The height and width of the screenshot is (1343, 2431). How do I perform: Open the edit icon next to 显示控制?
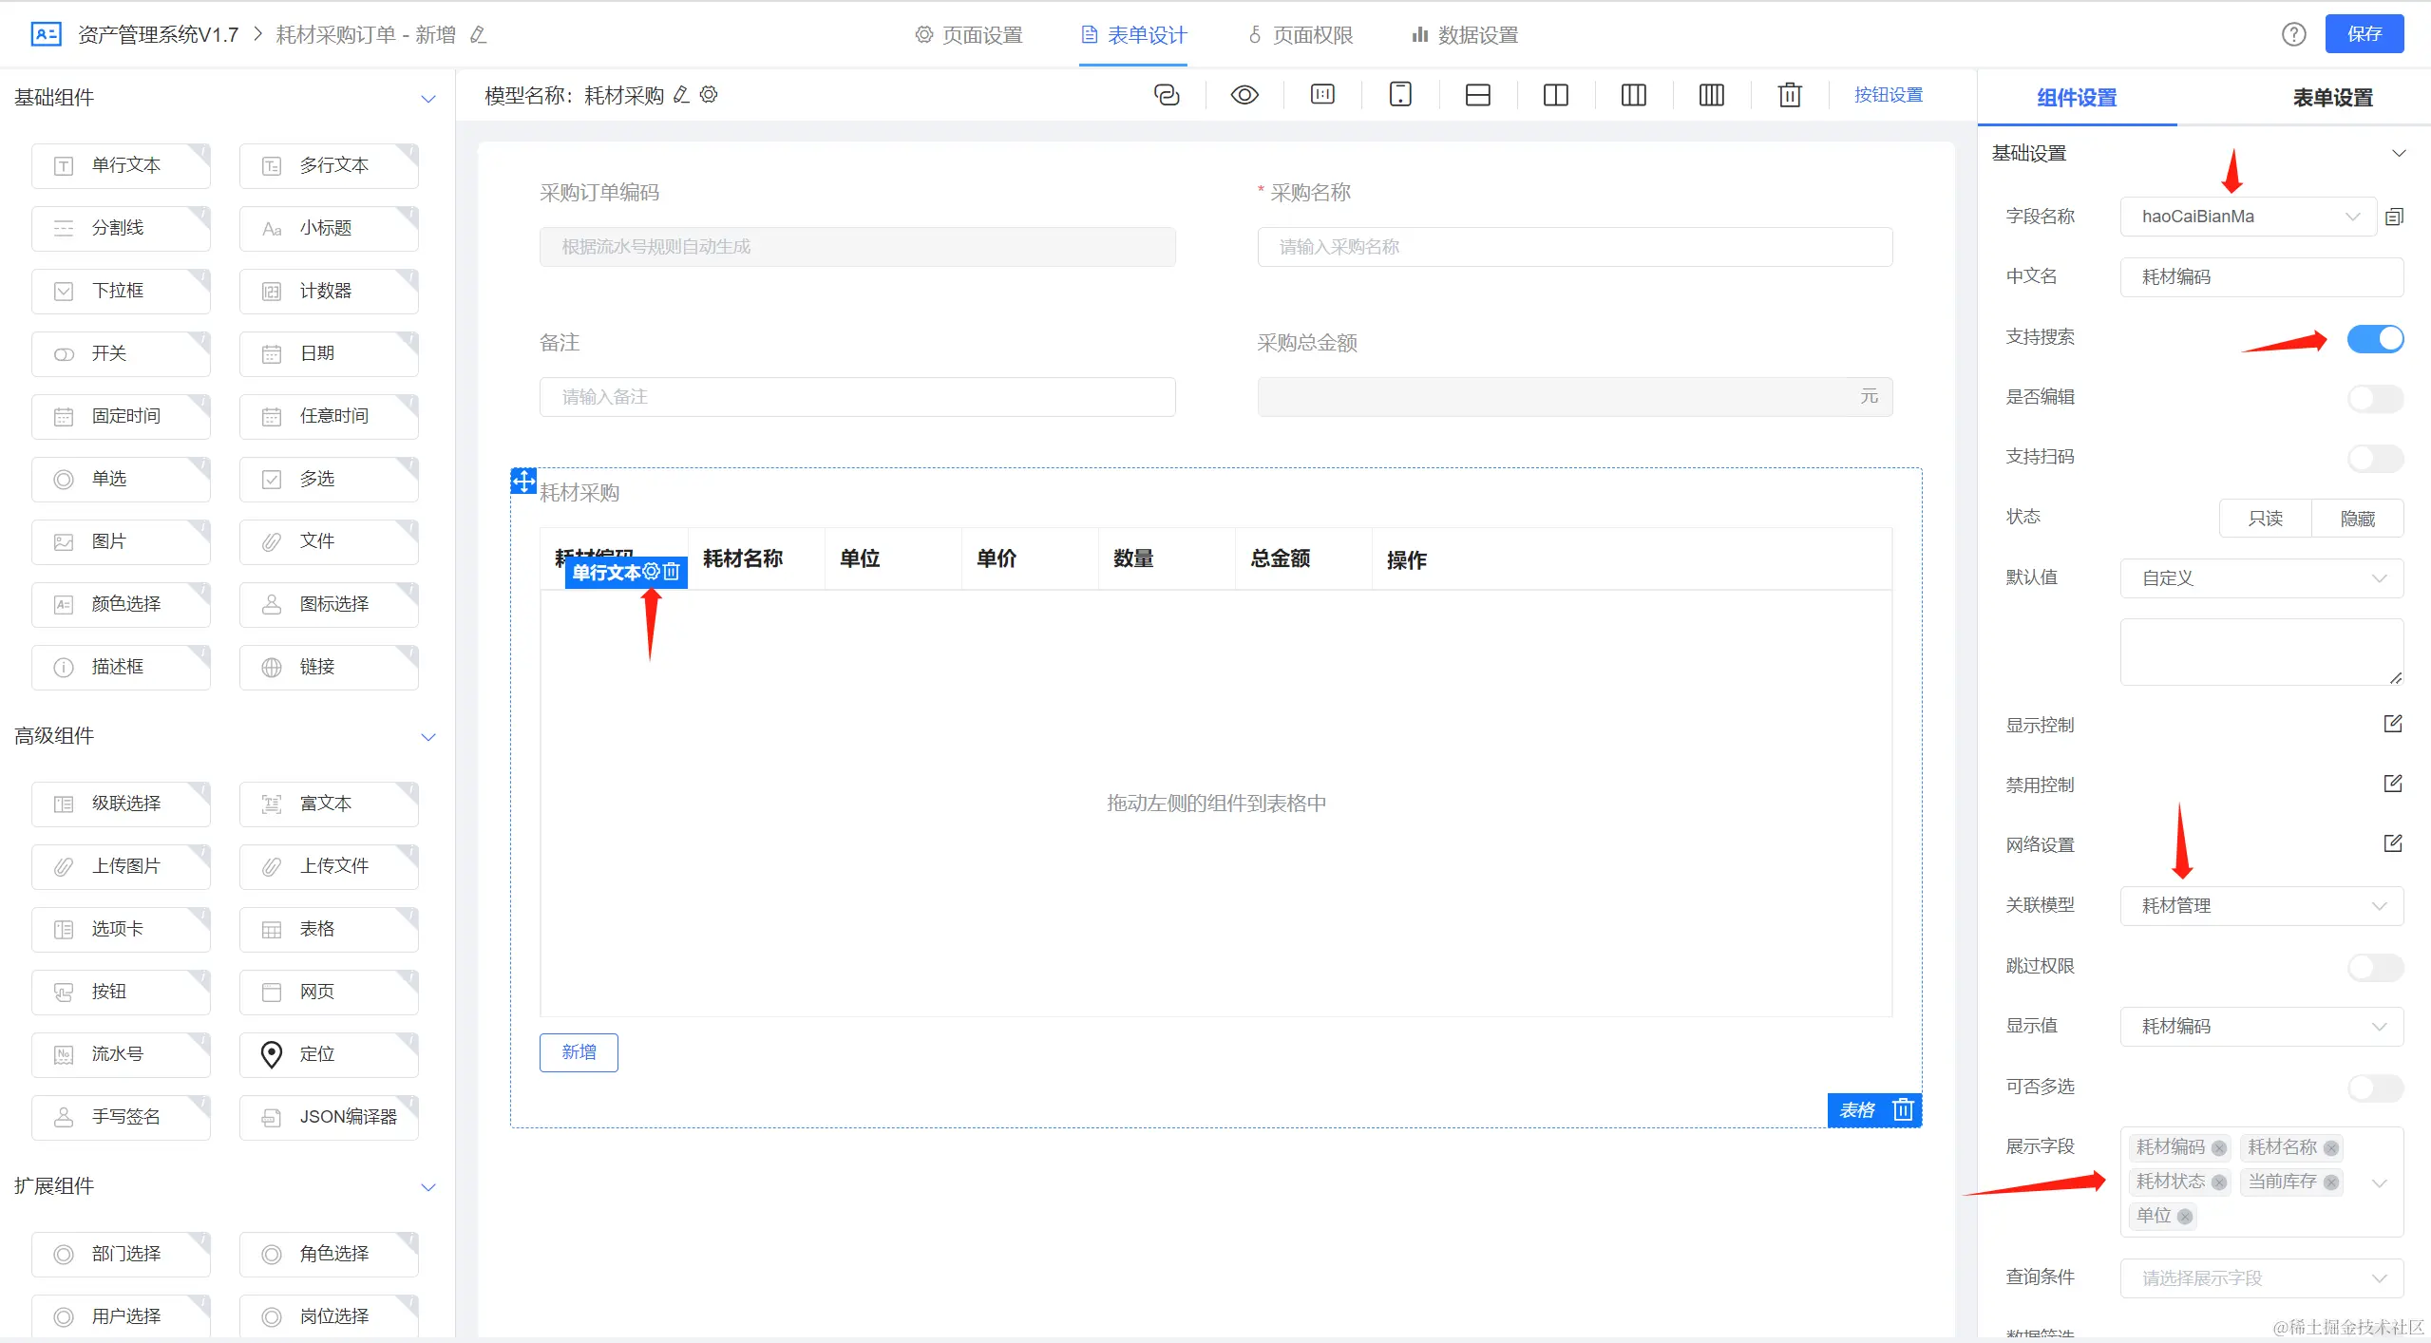point(2393,724)
